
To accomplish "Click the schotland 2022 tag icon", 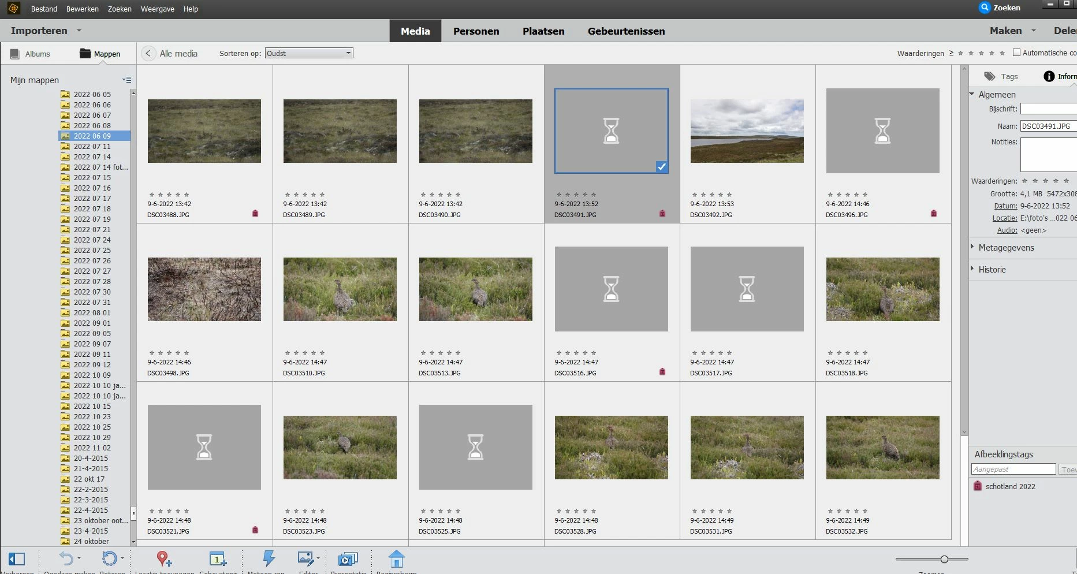I will click(978, 486).
